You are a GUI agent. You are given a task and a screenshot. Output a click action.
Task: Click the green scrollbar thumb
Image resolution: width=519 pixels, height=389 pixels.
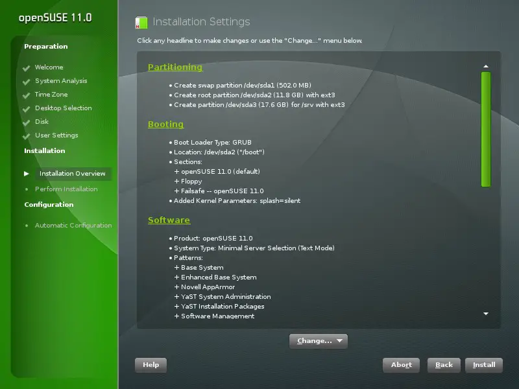point(486,129)
